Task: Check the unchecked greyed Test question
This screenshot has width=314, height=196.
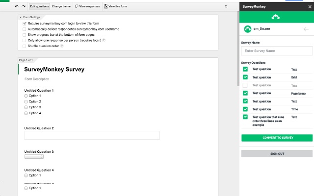Action: [x=245, y=85]
